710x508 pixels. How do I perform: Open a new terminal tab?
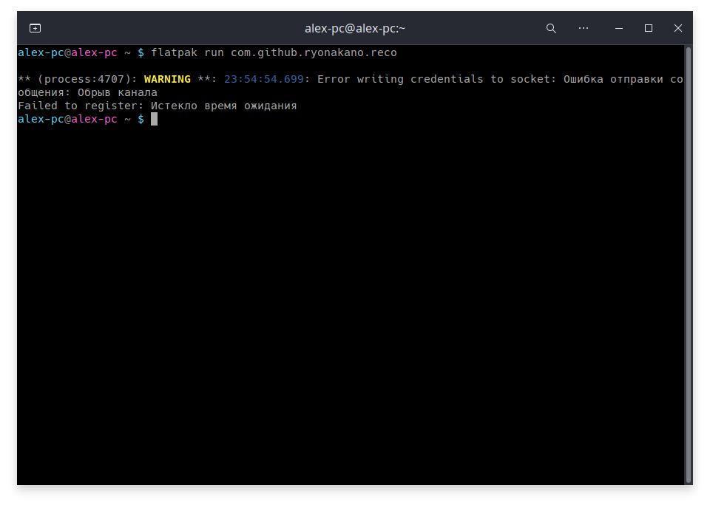[35, 29]
